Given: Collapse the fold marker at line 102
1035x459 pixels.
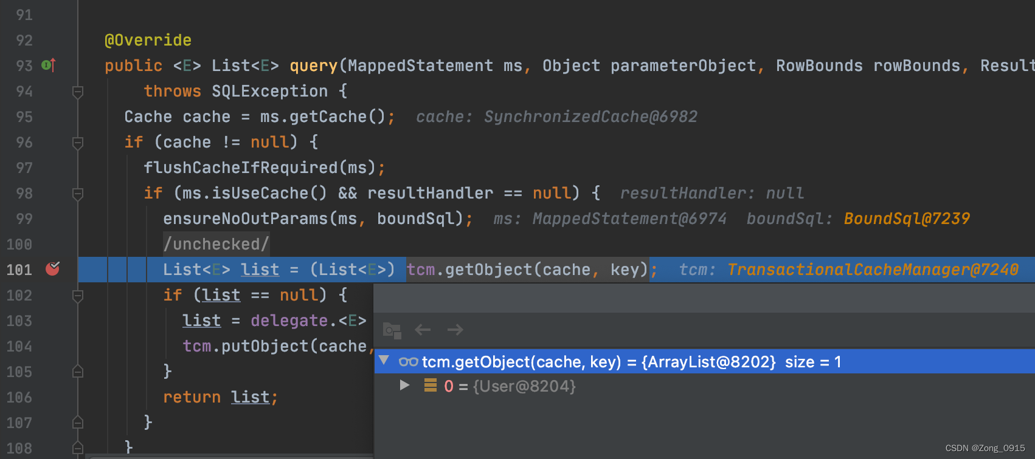Looking at the screenshot, I should point(78,296).
